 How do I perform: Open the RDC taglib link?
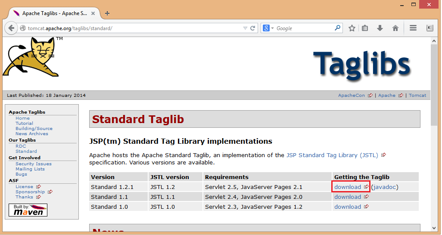point(21,146)
